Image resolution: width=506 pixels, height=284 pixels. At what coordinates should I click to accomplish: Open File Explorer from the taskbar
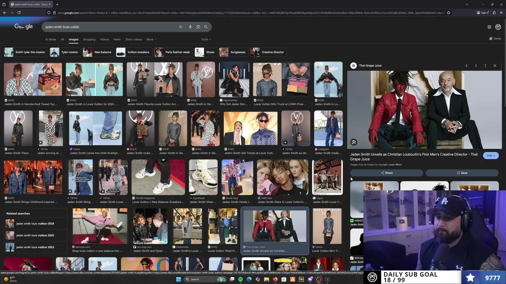[266, 279]
